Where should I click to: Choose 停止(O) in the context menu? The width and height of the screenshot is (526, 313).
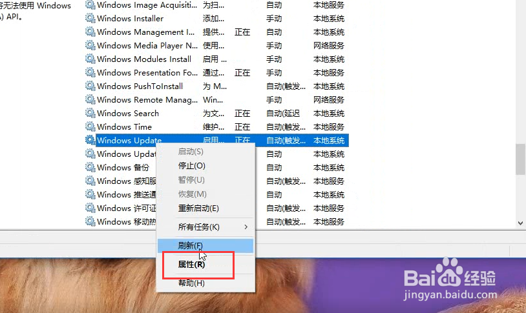205,166
